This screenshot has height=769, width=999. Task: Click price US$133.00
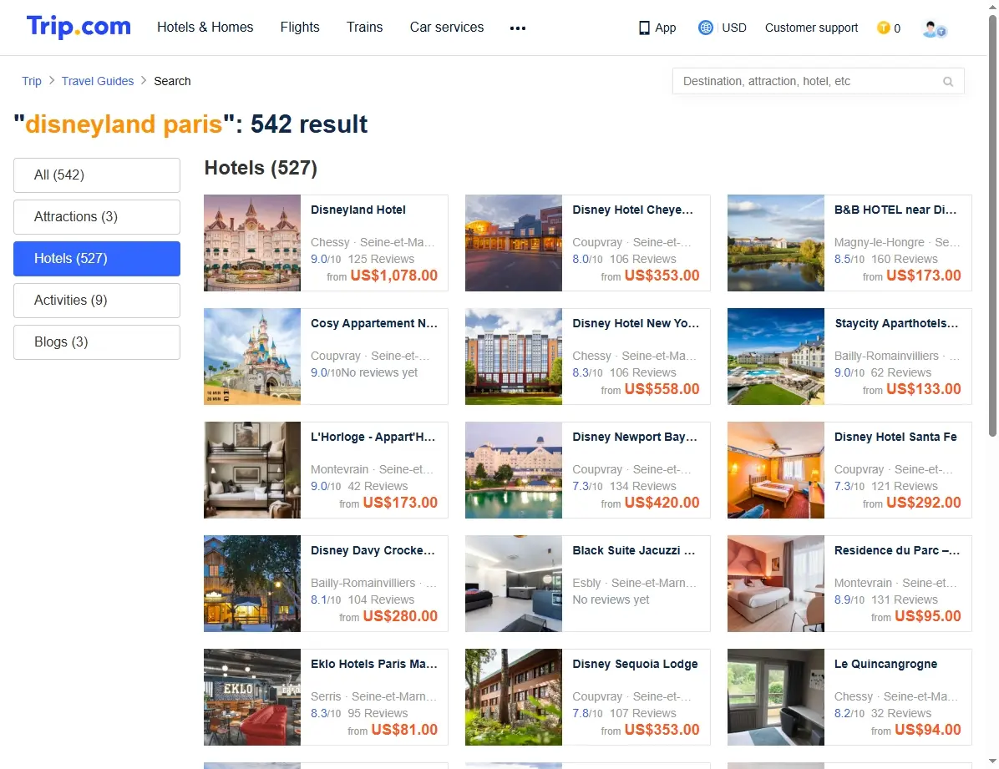point(923,388)
